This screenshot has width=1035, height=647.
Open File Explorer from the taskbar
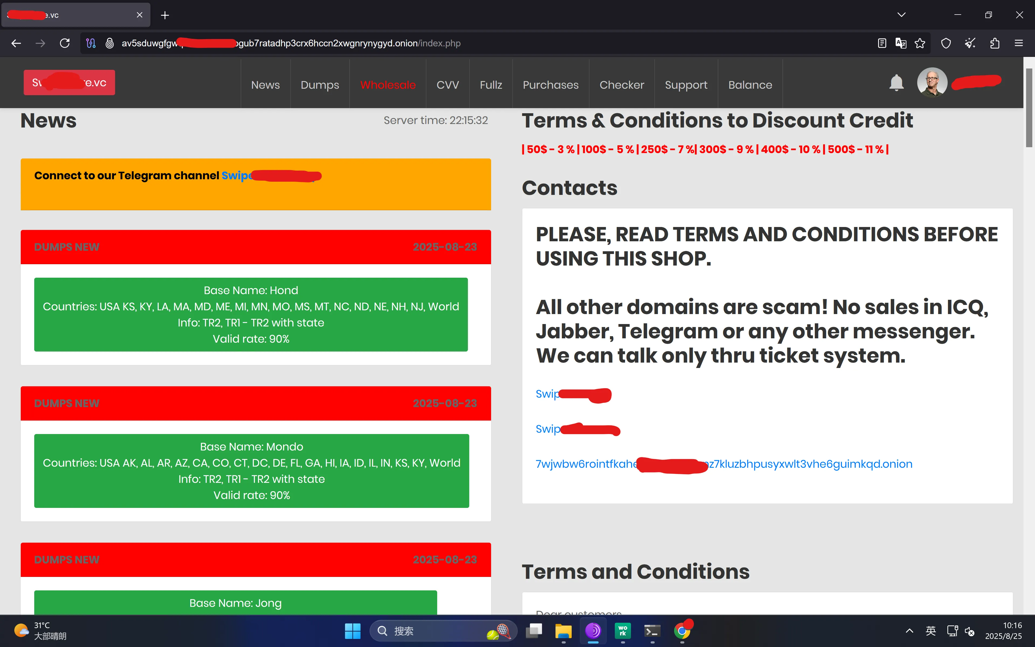(x=563, y=631)
